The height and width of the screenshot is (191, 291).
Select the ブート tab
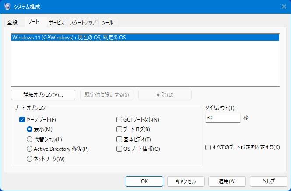tap(35, 22)
